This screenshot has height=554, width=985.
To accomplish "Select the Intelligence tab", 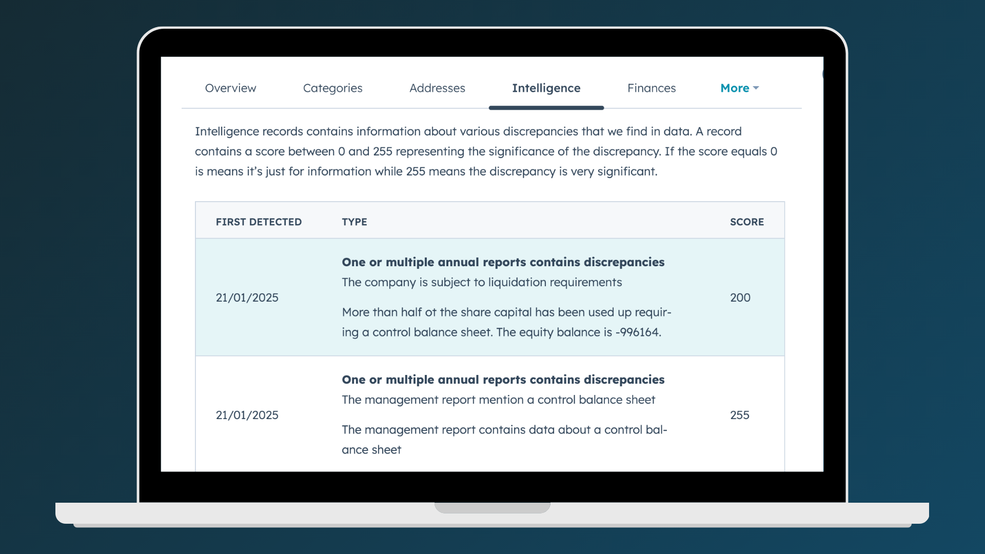I will pos(546,88).
